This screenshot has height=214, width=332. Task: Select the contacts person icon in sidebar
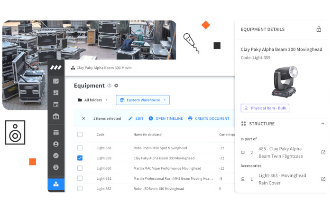point(56,144)
